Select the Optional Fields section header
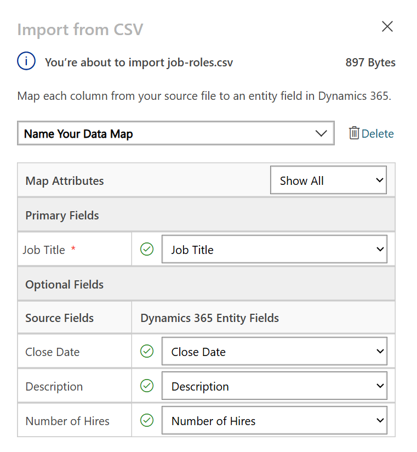 [65, 284]
